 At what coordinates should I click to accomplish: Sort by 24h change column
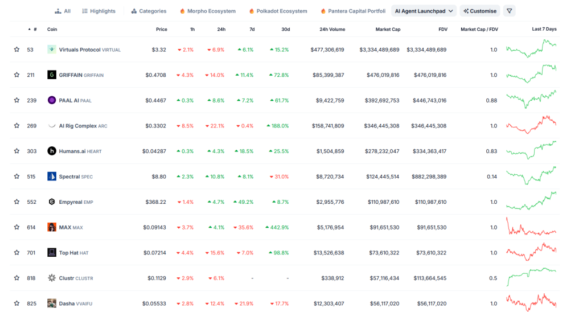coord(221,30)
